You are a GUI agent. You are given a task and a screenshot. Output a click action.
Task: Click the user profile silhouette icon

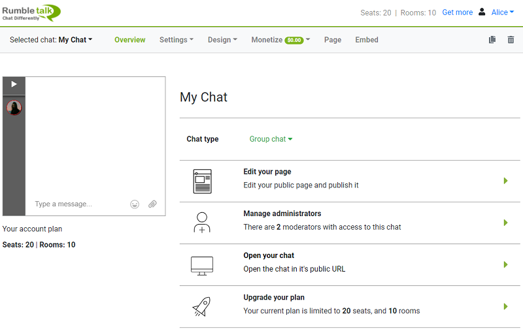click(x=482, y=12)
